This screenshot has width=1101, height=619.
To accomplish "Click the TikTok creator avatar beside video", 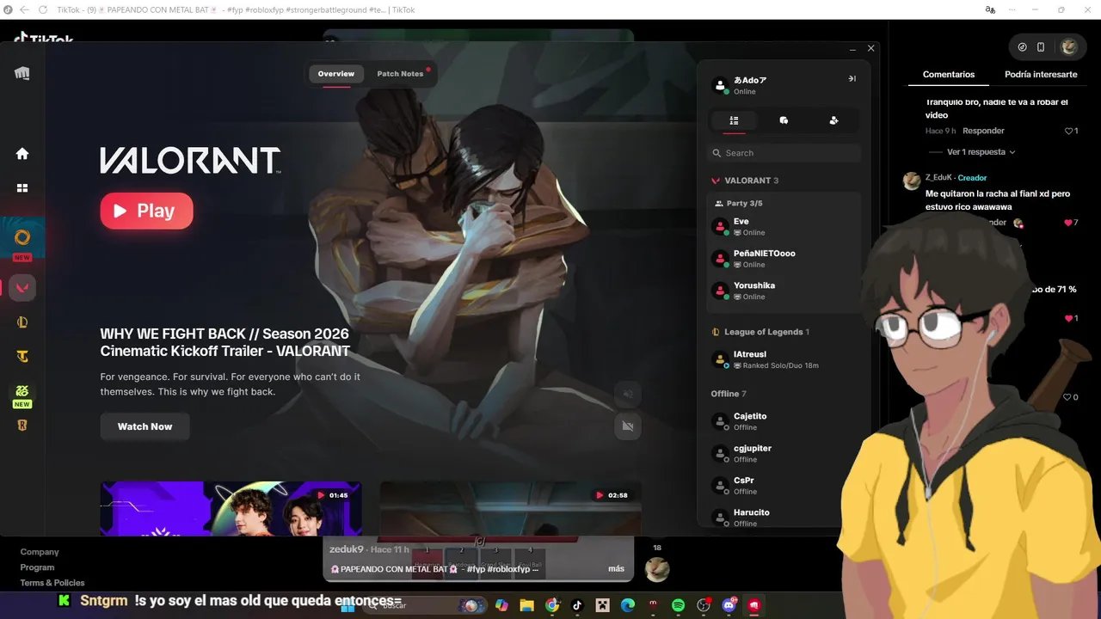I will point(657,569).
